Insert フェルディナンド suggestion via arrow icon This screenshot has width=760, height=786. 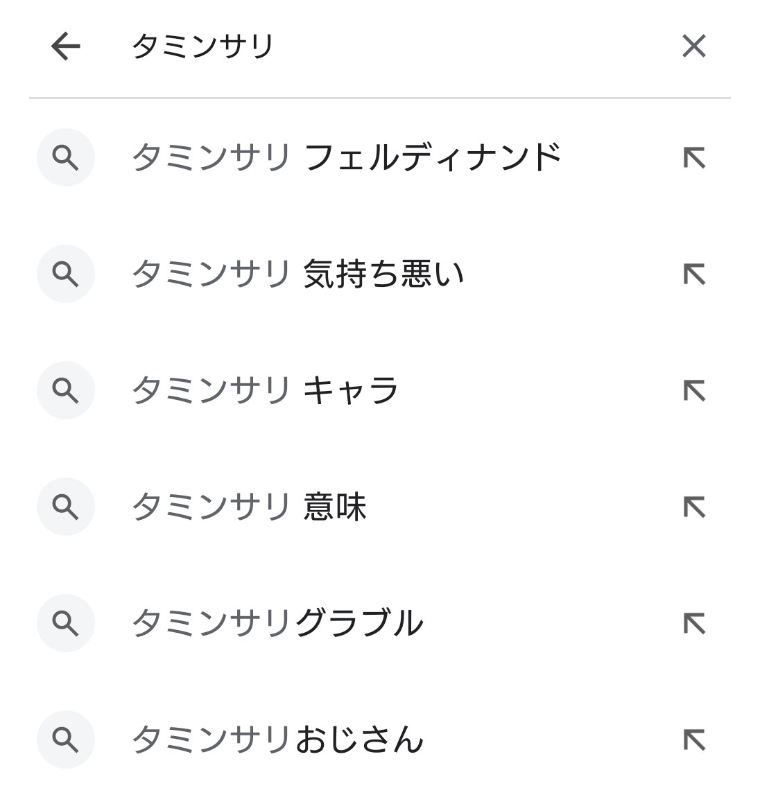[693, 158]
